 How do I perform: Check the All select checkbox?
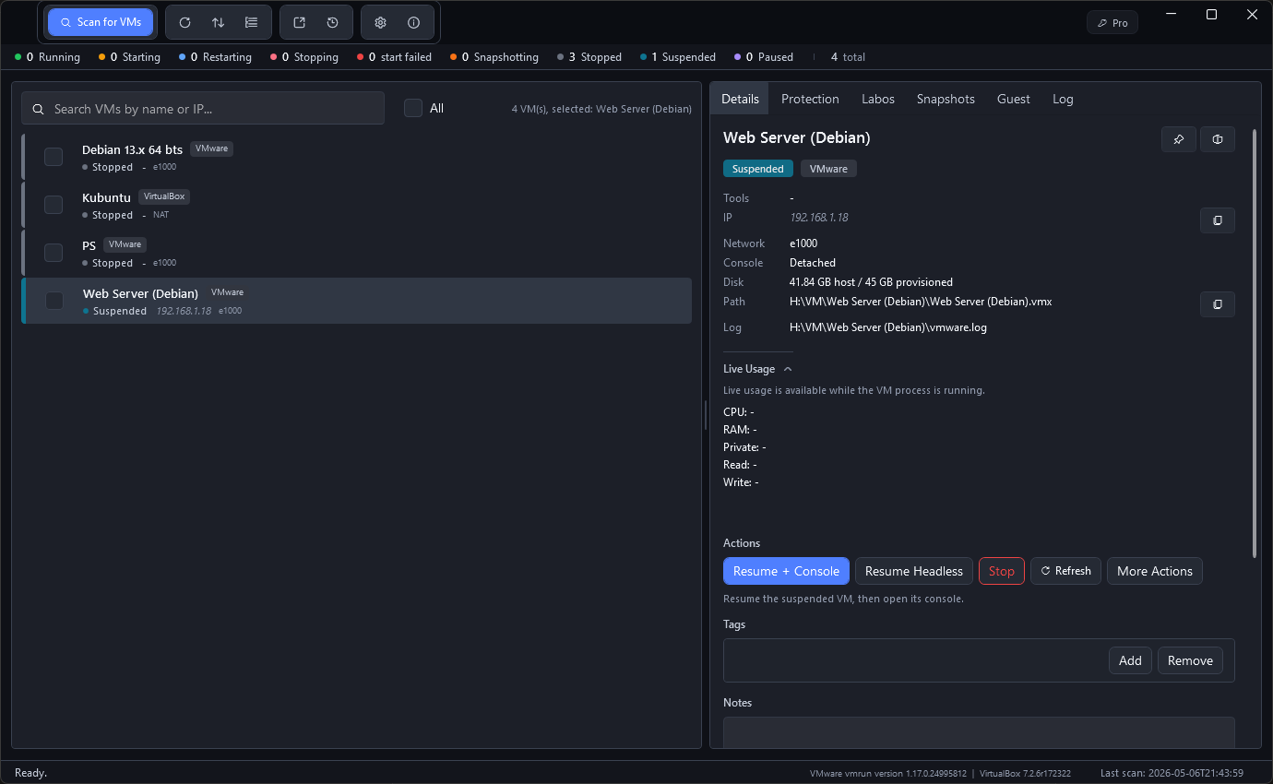pyautogui.click(x=413, y=108)
